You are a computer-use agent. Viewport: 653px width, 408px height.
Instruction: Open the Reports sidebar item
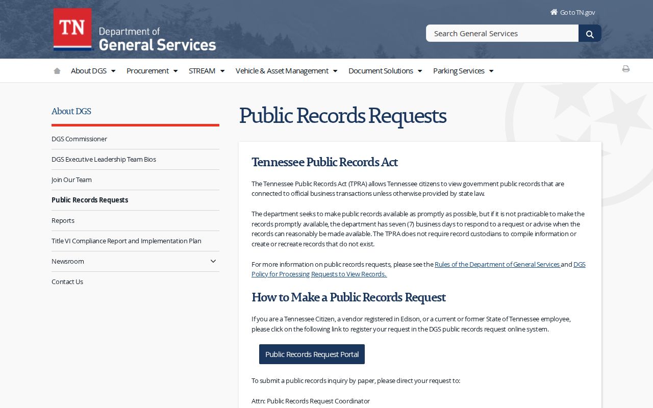pos(63,220)
